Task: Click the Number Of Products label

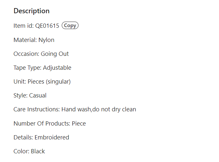Action: tap(41, 124)
